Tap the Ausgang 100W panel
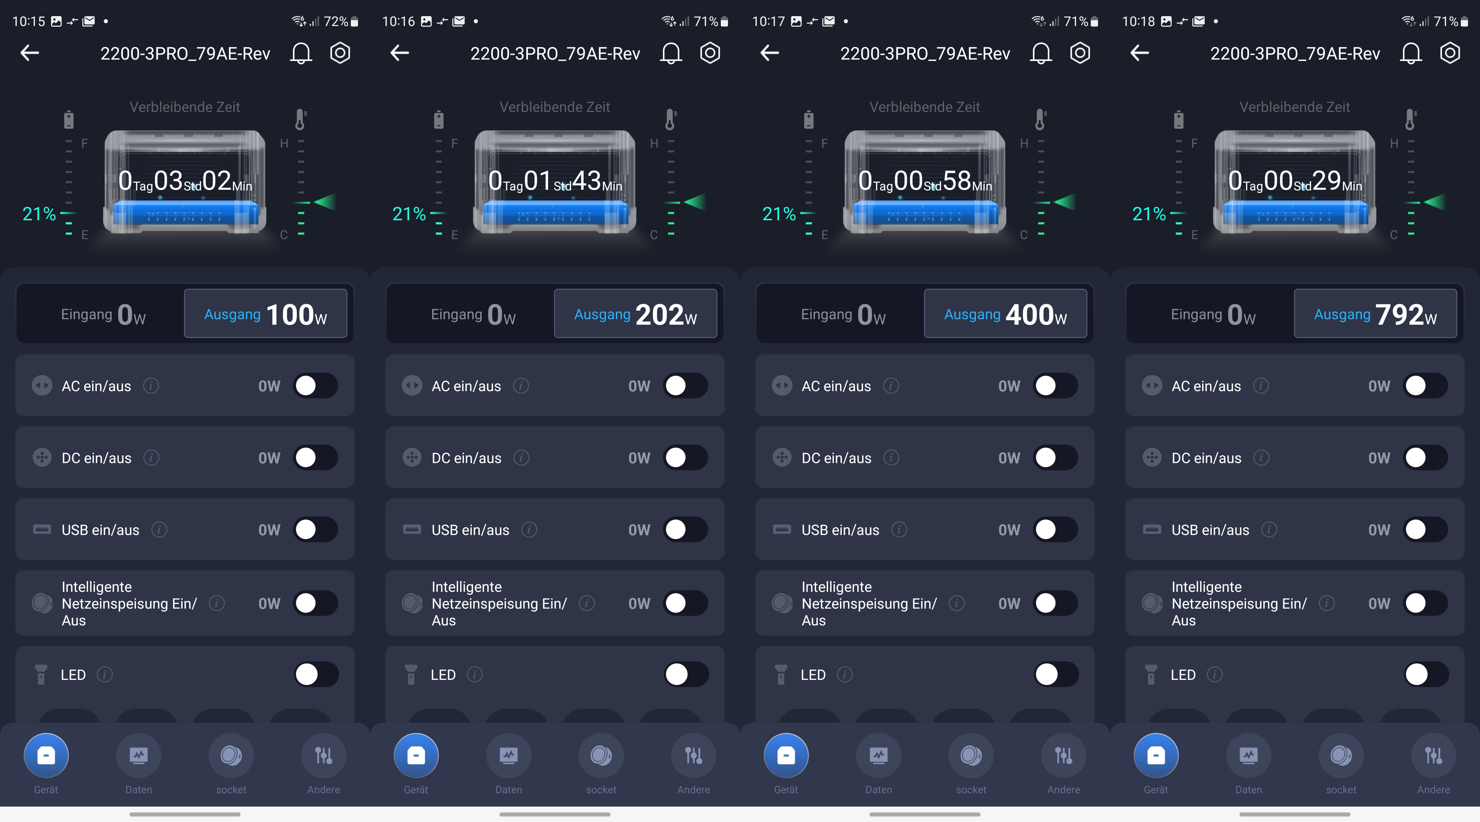This screenshot has height=822, width=1480. pyautogui.click(x=266, y=314)
